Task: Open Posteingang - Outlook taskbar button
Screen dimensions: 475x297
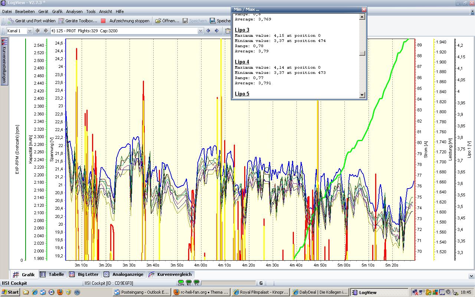Action: [142, 292]
